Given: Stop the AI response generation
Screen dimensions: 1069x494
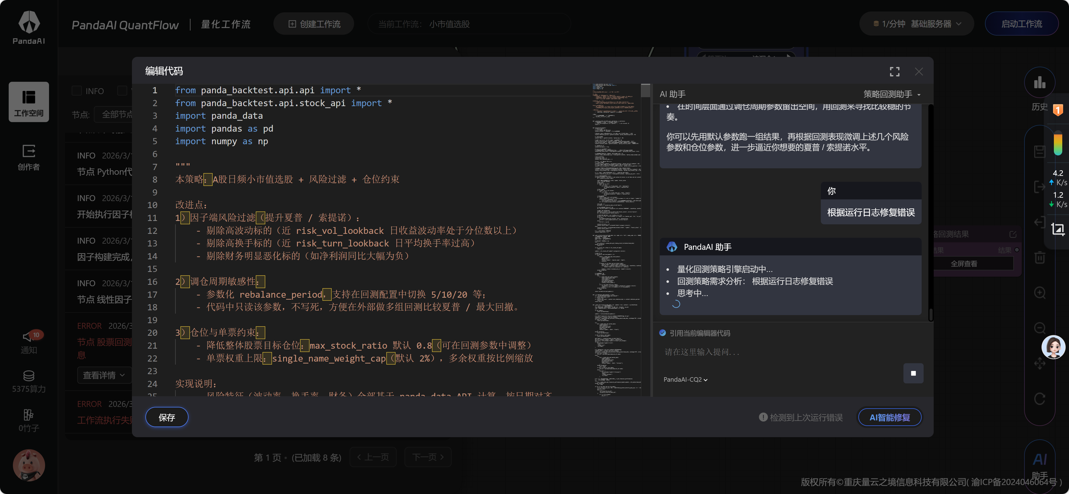Looking at the screenshot, I should (x=913, y=373).
